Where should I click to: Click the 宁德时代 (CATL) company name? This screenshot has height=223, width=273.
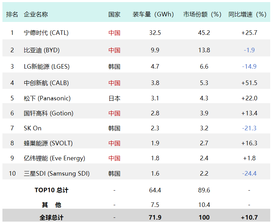tap(46, 33)
